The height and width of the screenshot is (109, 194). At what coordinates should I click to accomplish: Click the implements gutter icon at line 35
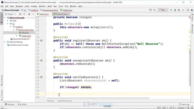[42, 61]
